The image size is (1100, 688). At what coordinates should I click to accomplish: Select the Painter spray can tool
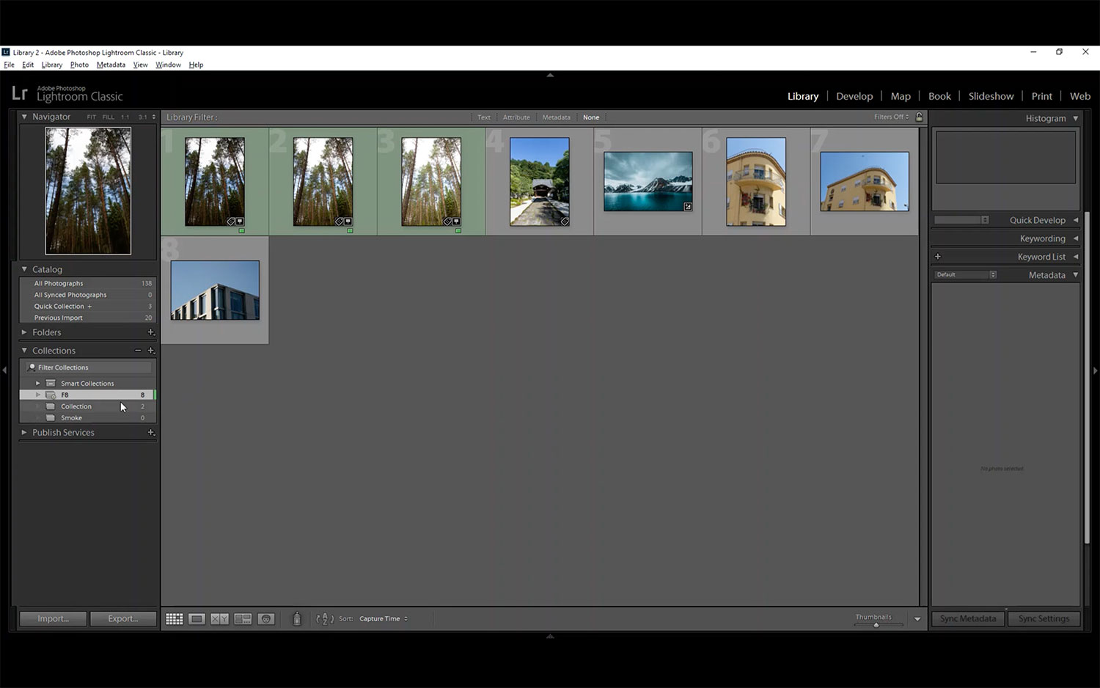tap(297, 619)
